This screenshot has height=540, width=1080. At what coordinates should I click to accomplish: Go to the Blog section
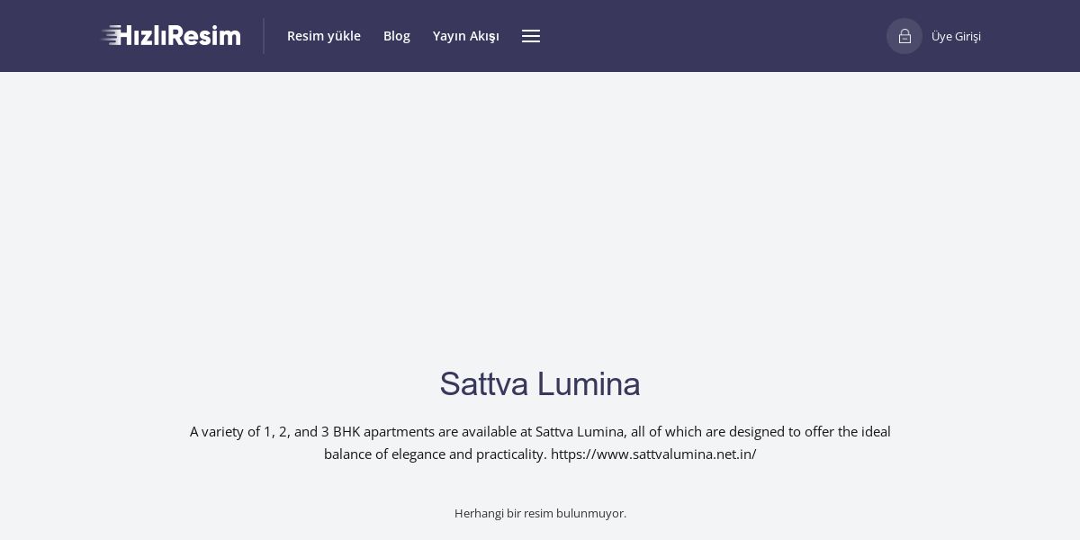point(397,36)
